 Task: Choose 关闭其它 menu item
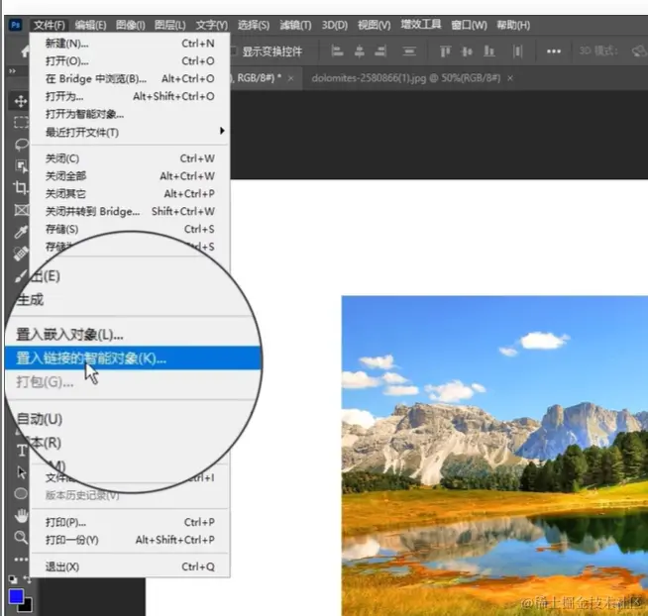tap(130, 194)
